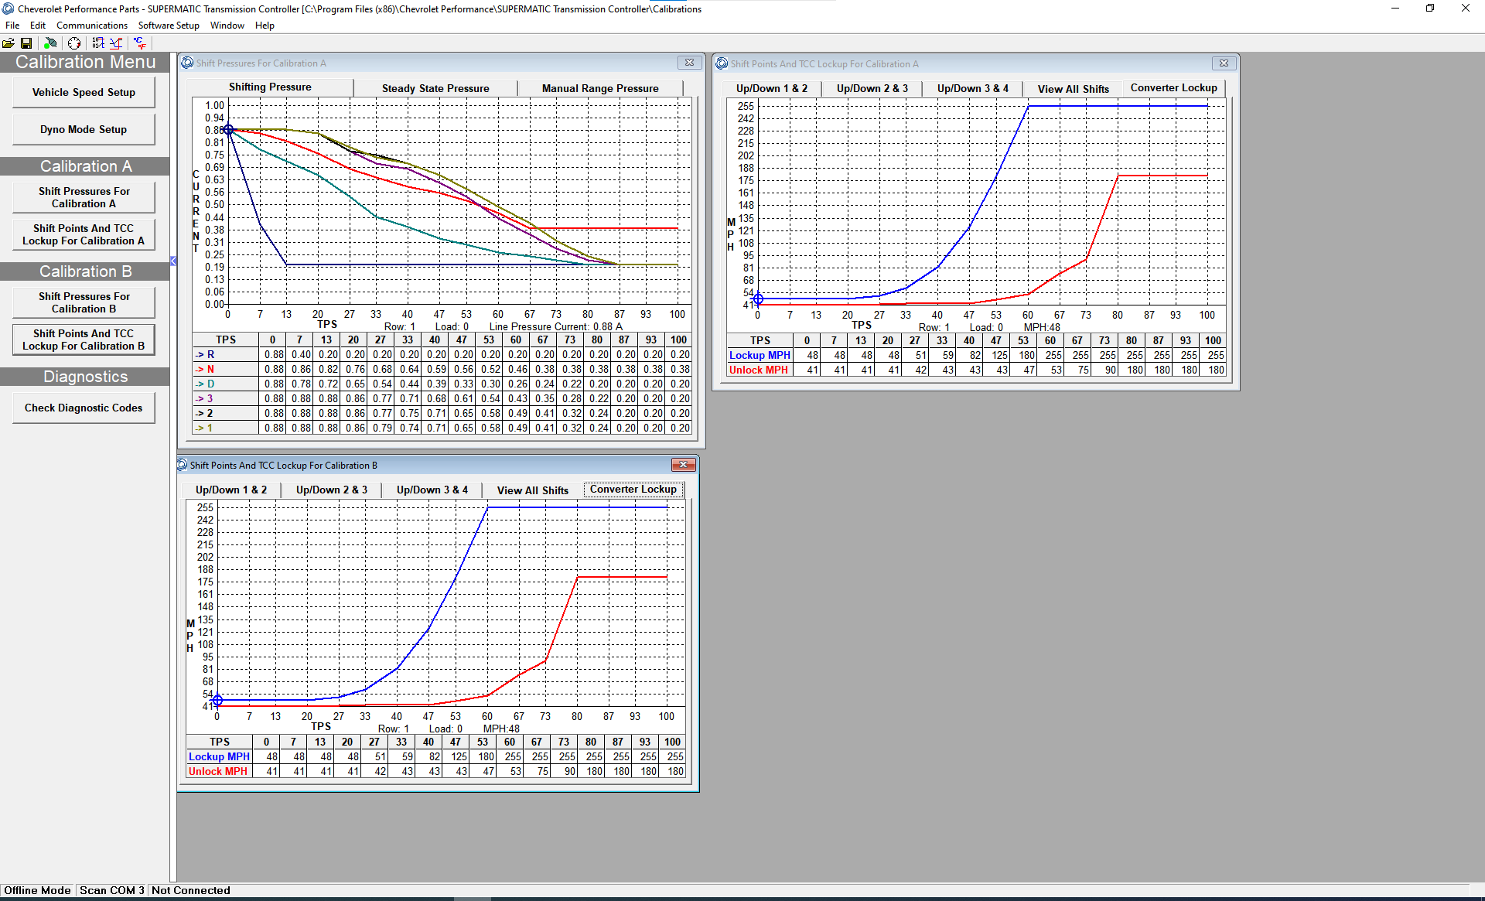Select Up/Down 3 & 4 tab in Calibration B
Viewport: 1485px width, 901px height.
pos(432,490)
